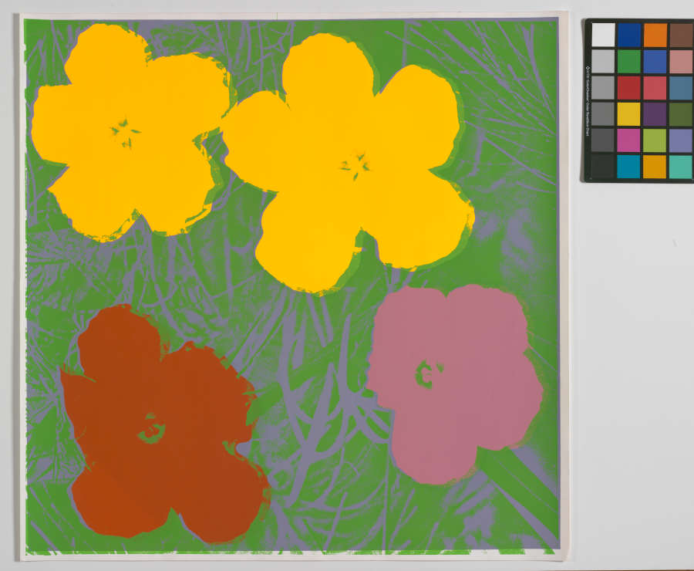Click the black swatch in the chart's bottom-left corner
694x571 pixels.
603,167
